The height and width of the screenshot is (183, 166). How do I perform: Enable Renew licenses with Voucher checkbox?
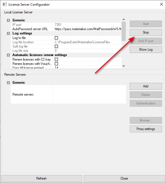[x=56, y=64]
